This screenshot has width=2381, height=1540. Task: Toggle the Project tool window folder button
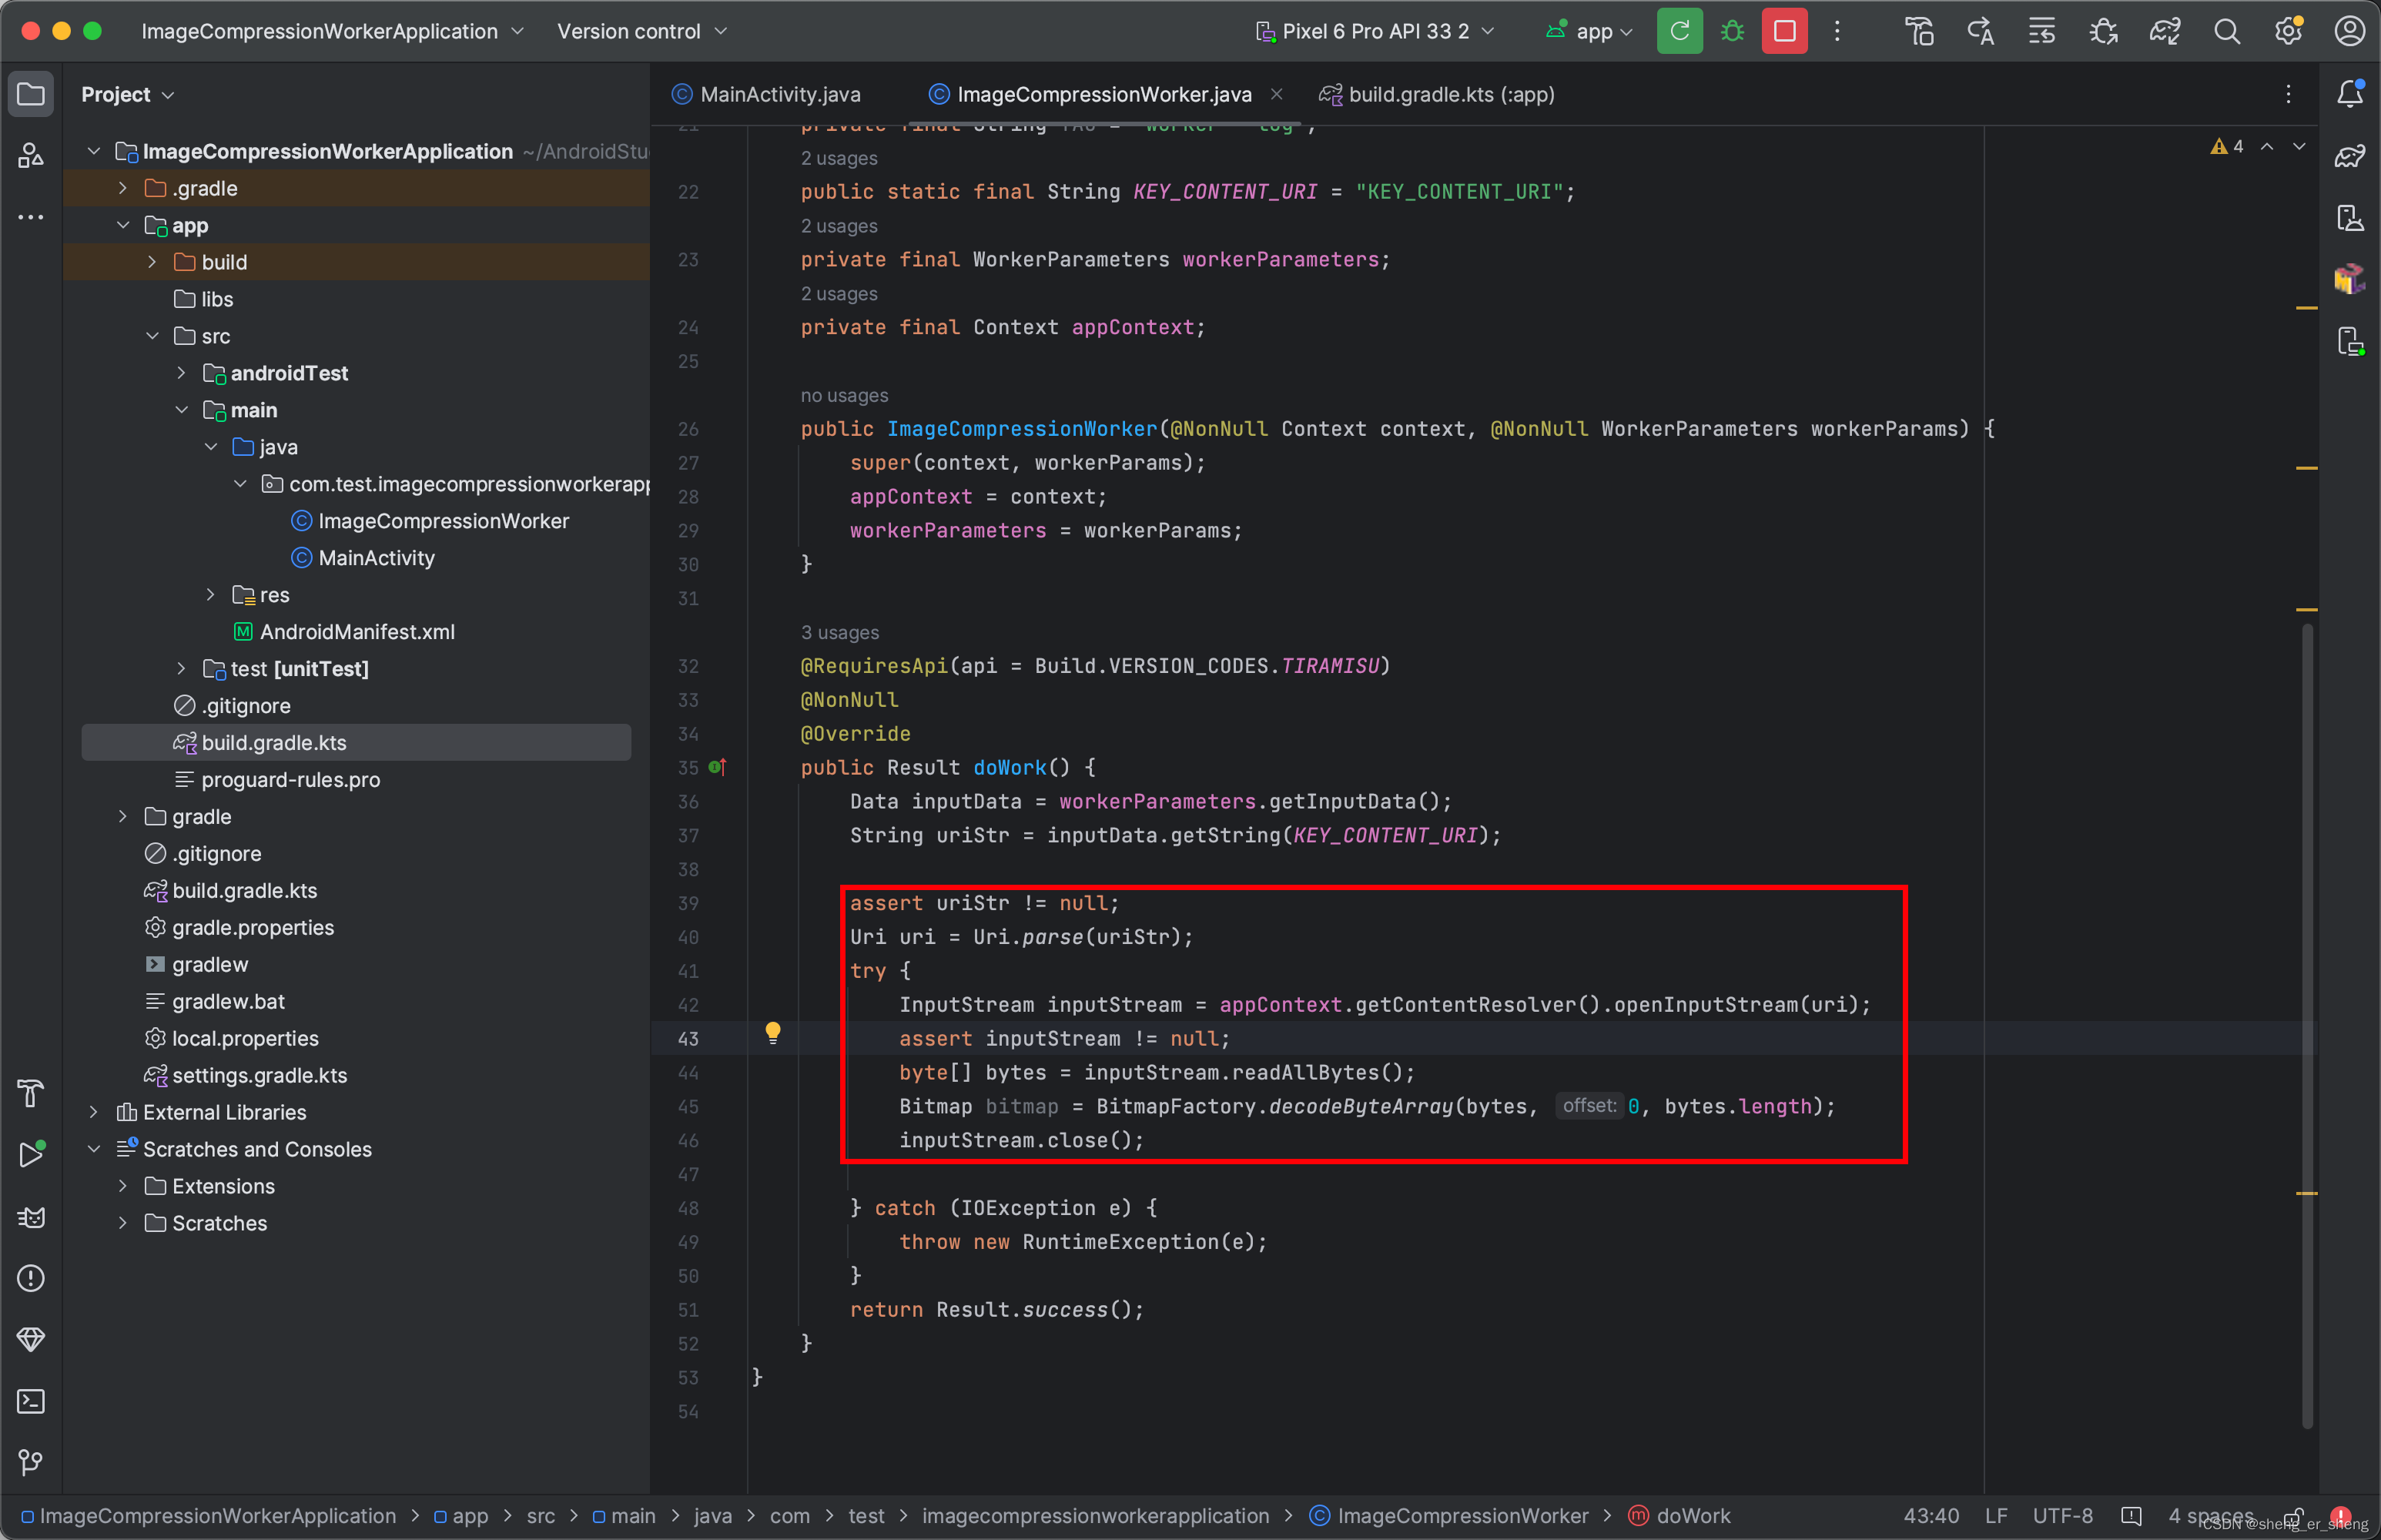point(31,94)
